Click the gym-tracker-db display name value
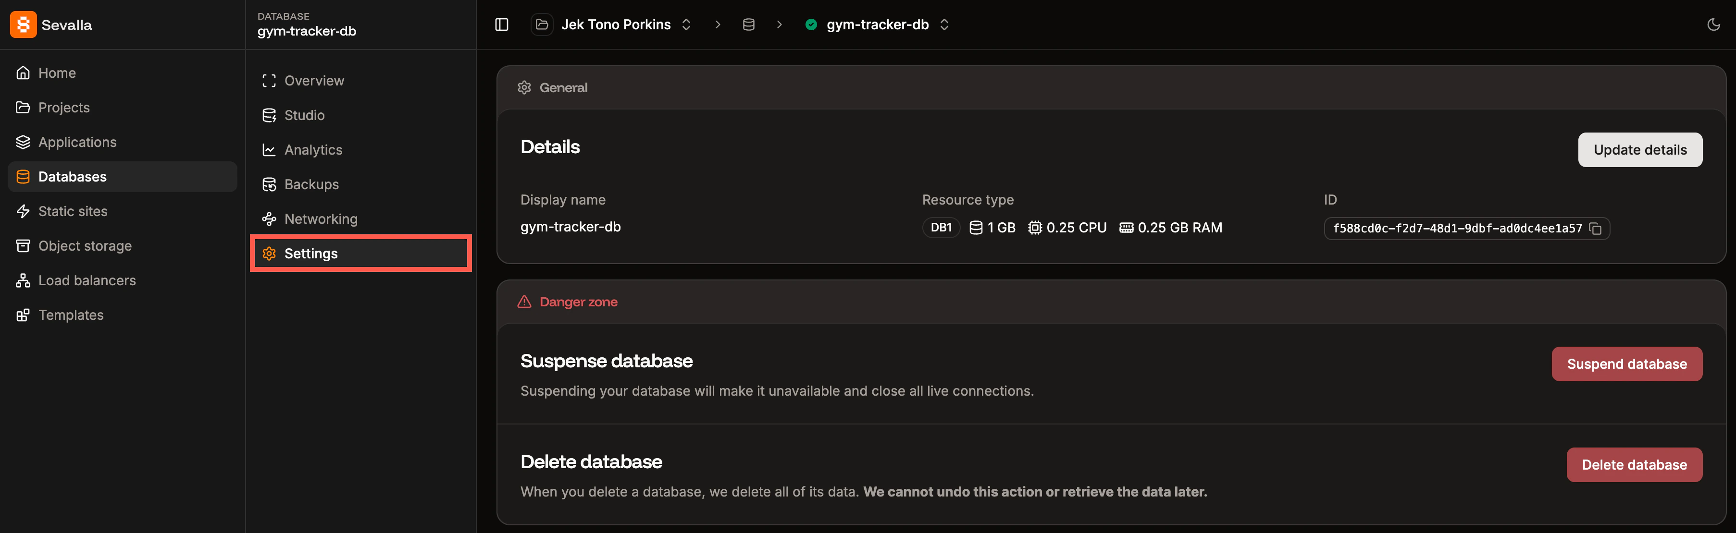1736x533 pixels. 570,227
